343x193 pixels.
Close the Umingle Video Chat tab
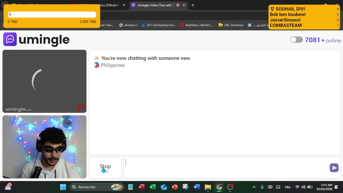point(184,5)
